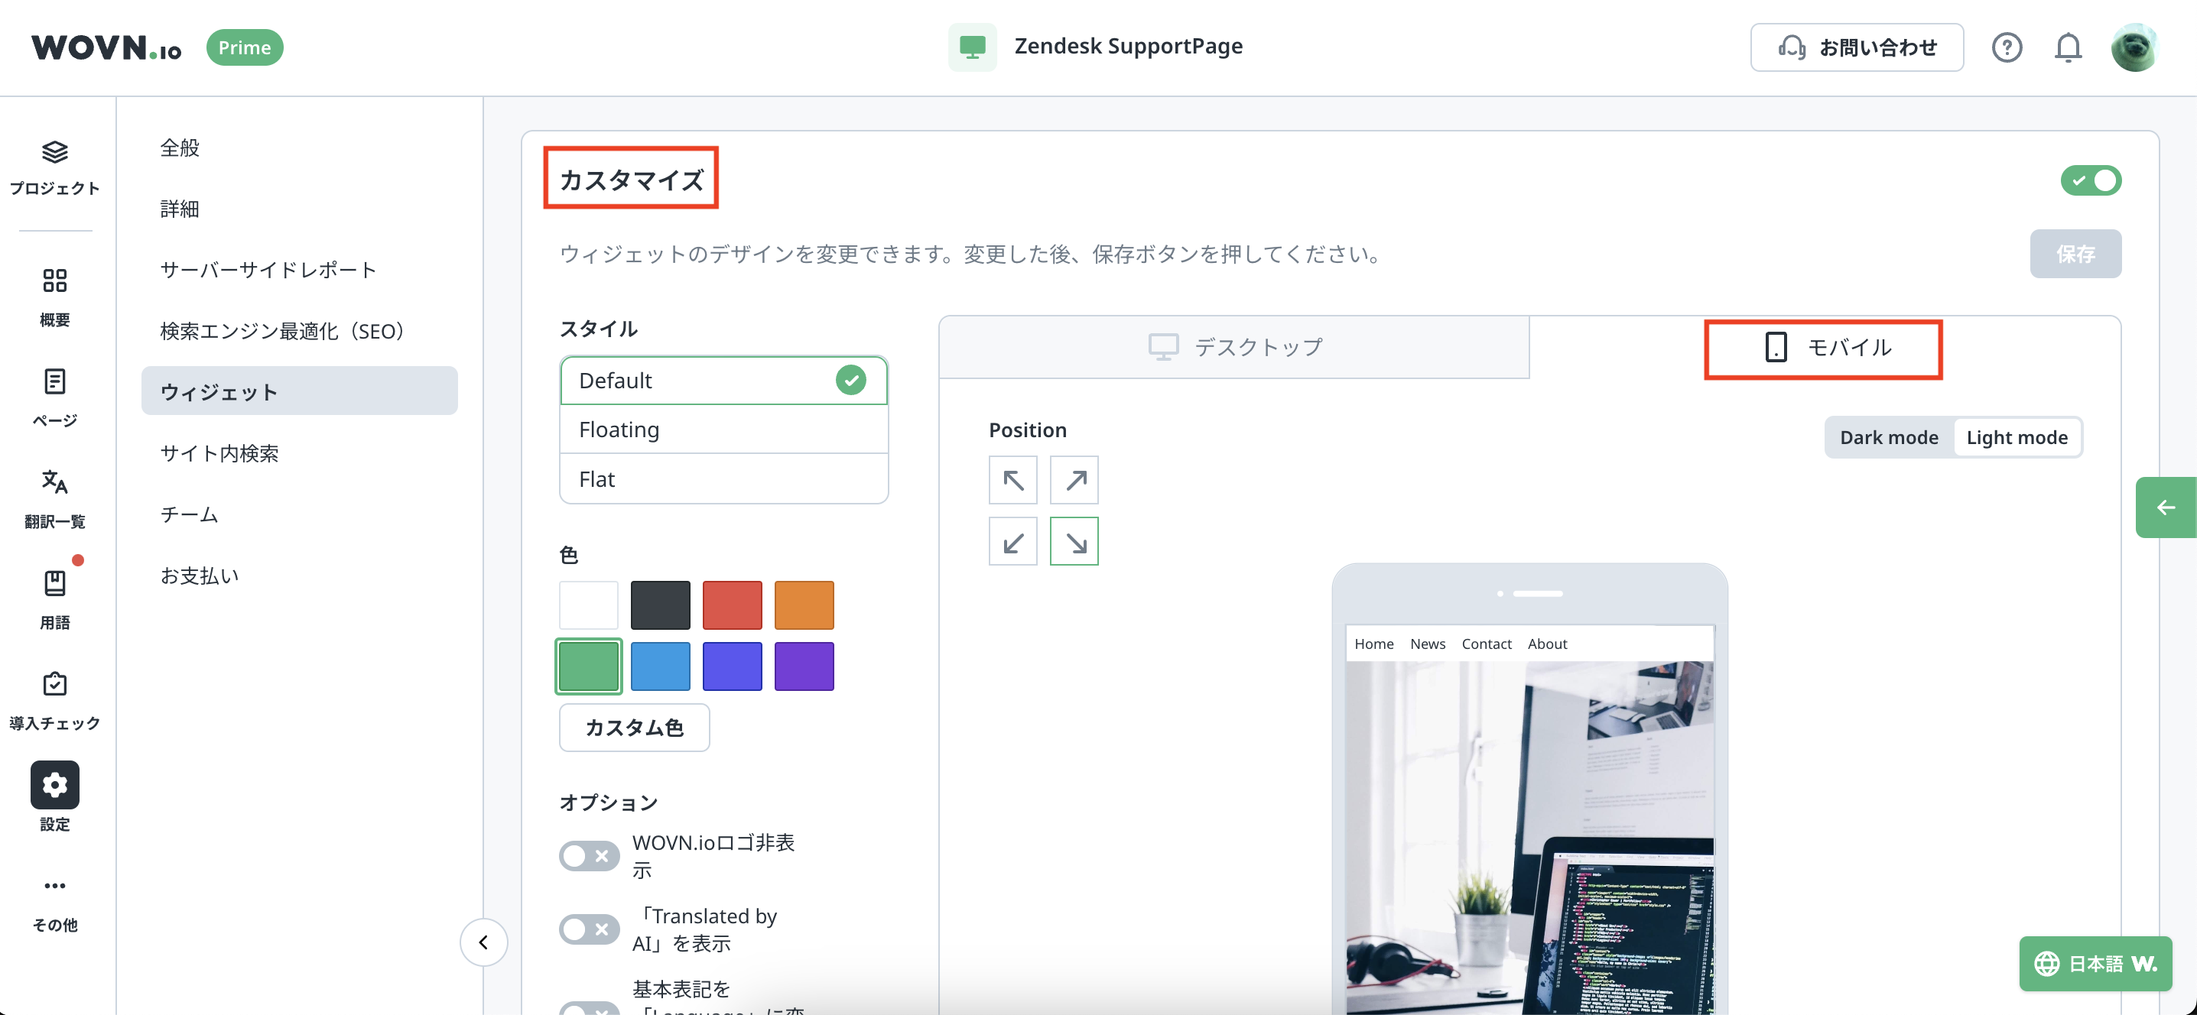This screenshot has height=1015, width=2197.
Task: Switch to the デスクトップ tab
Action: [x=1234, y=348]
